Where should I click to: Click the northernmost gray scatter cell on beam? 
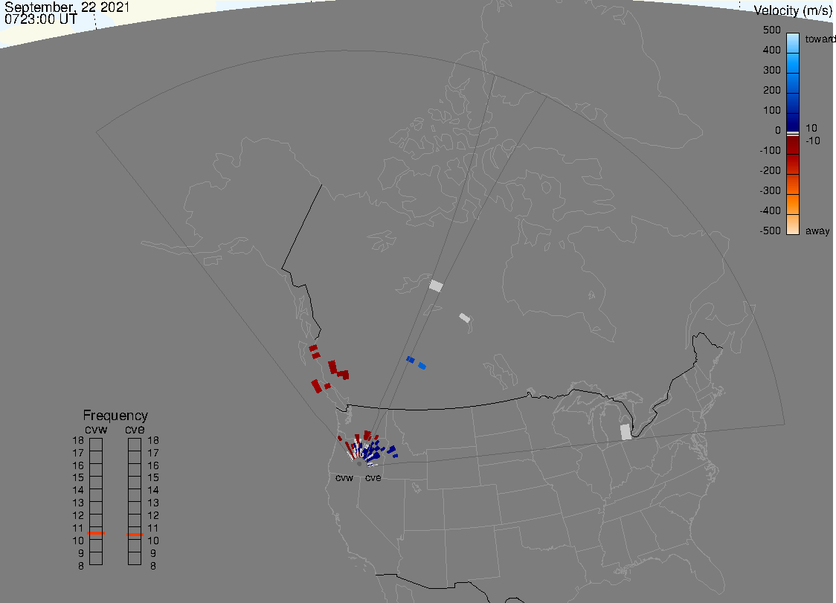(436, 286)
